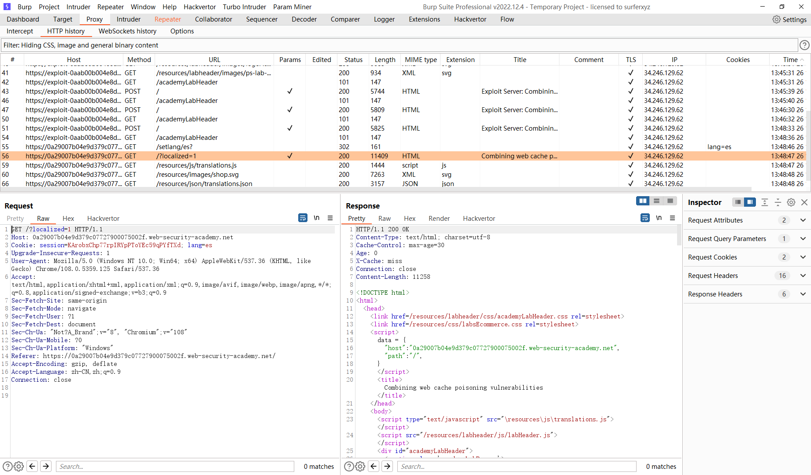Select Render view in Response panel
Viewport: 811px width, 475px height.
point(439,219)
